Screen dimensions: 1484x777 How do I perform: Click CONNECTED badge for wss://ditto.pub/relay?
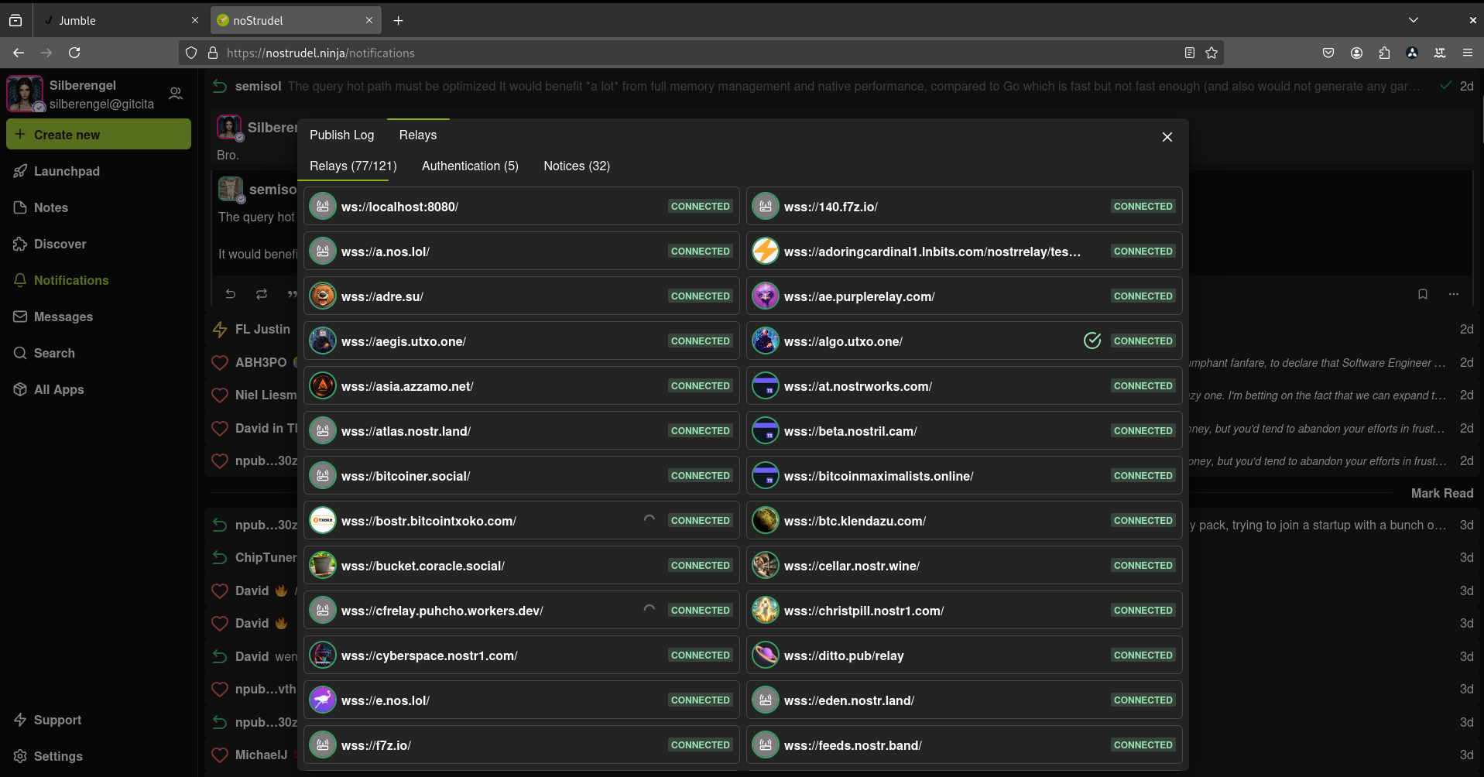pos(1143,655)
